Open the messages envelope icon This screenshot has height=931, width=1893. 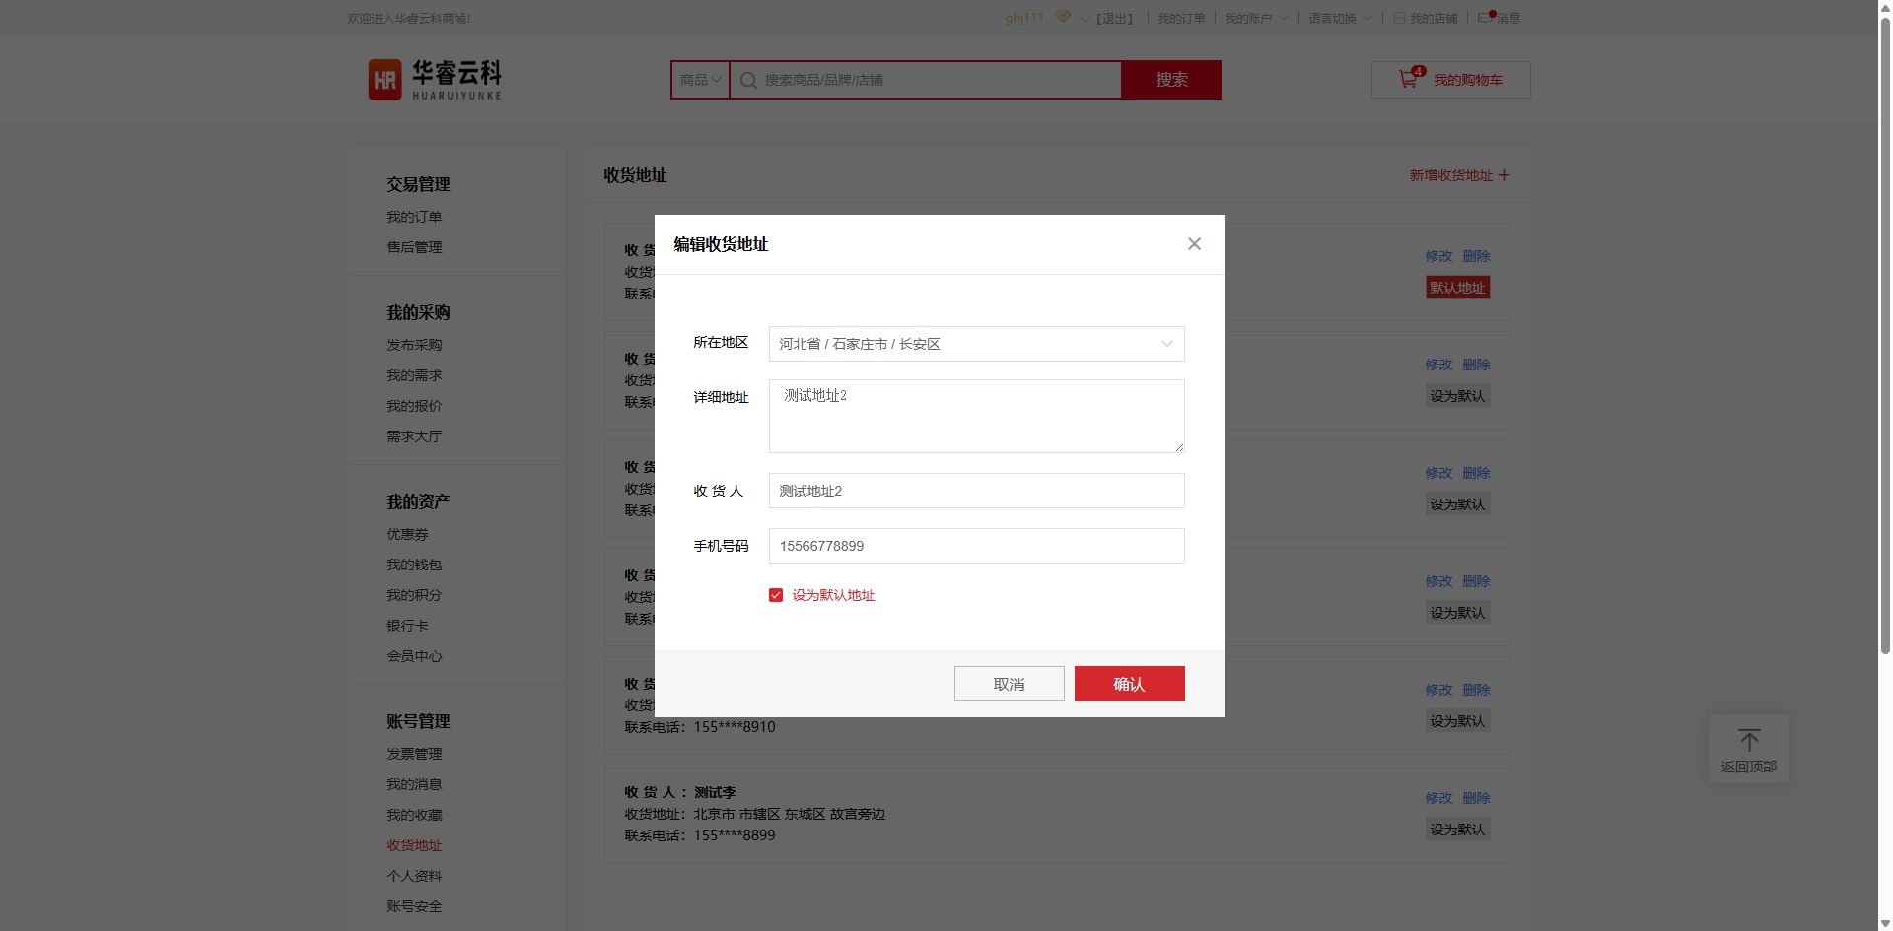tap(1484, 18)
